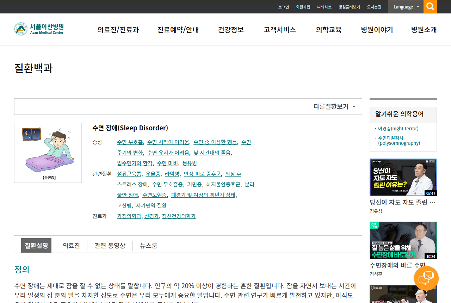Click the 수면 시작이 어려움 symptom link

pyautogui.click(x=168, y=142)
